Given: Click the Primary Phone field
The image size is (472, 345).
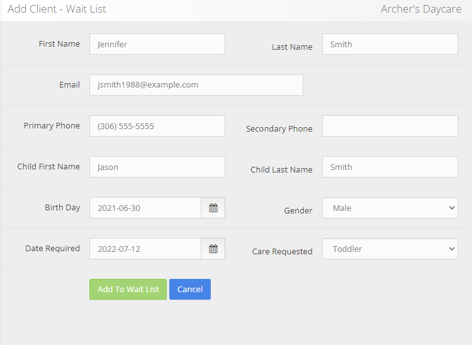Looking at the screenshot, I should [x=157, y=126].
